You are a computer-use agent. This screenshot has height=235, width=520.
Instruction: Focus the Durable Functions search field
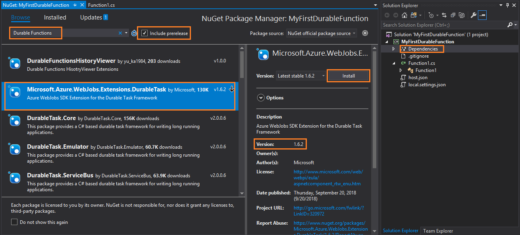click(x=64, y=33)
